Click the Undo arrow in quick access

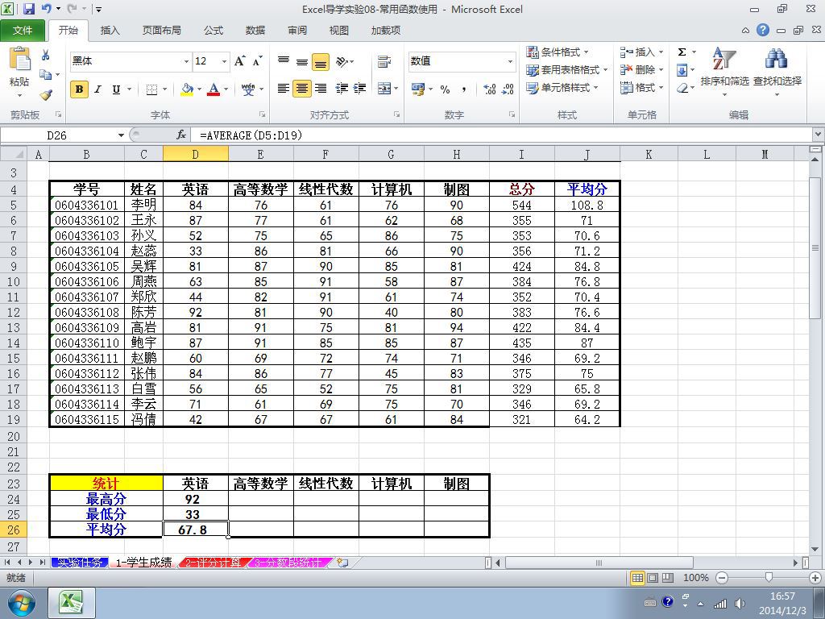(x=46, y=9)
